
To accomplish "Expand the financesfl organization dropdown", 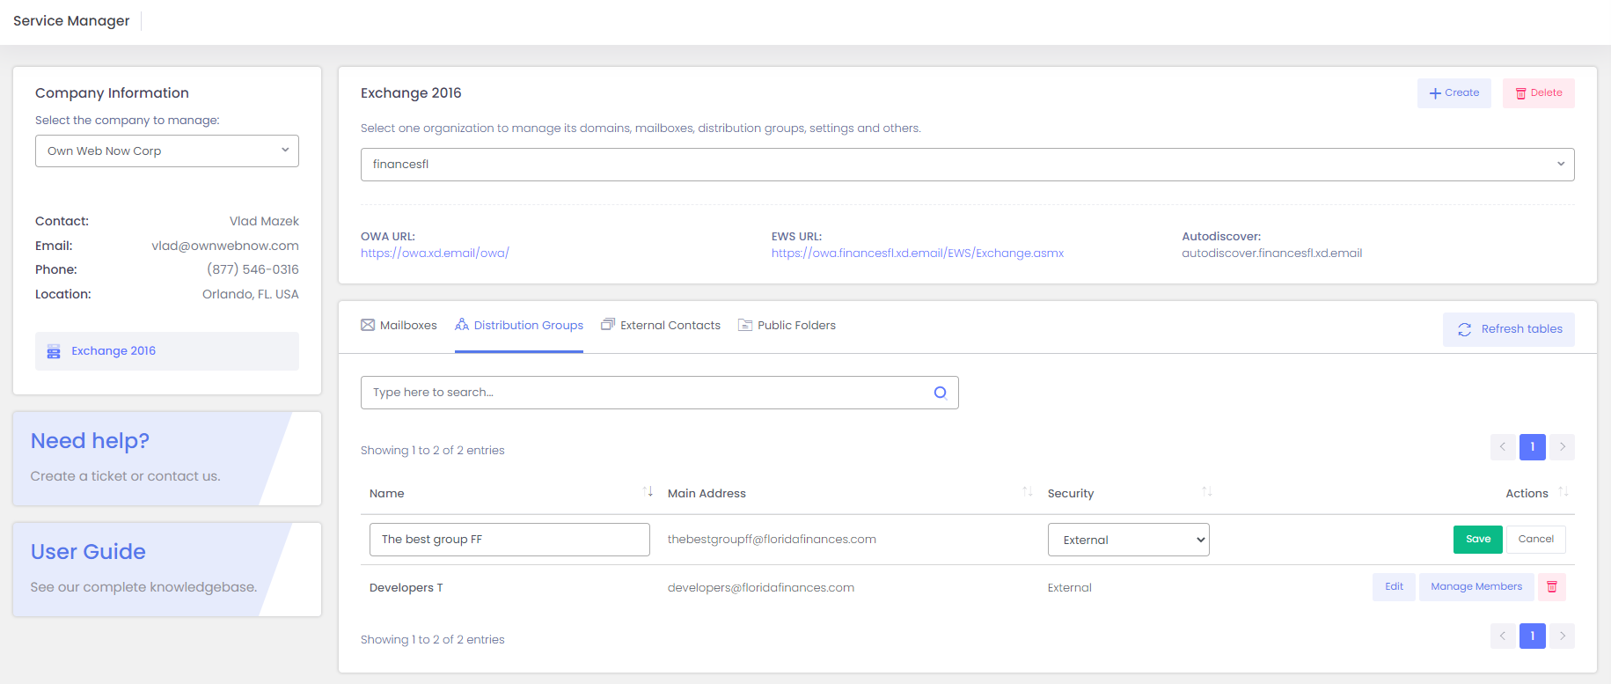I will click(967, 165).
